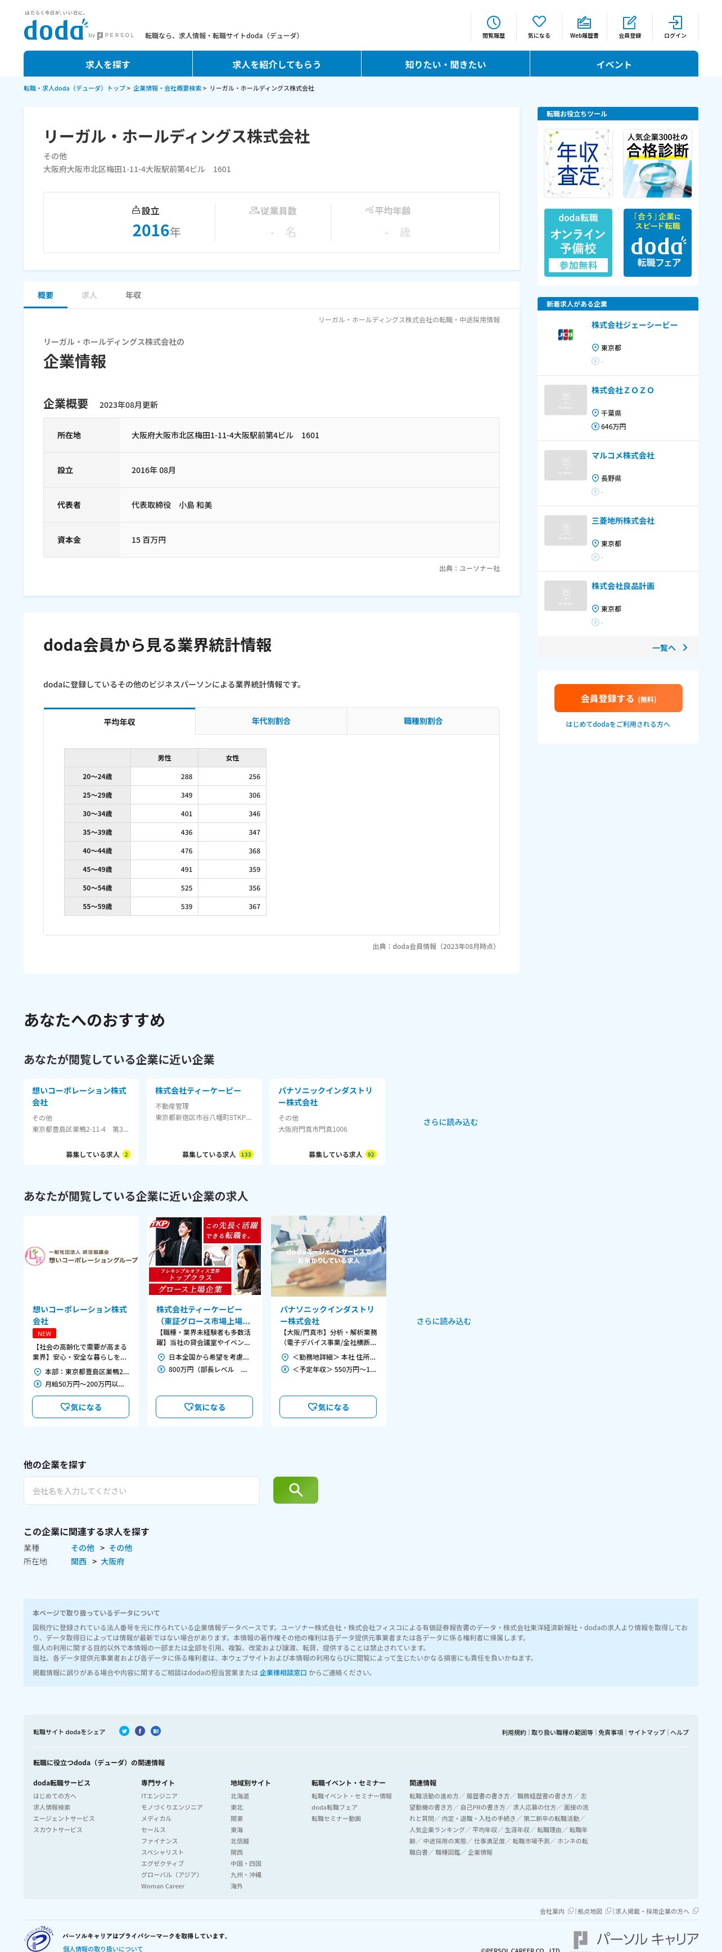Open 閲覧履歴 clock icon
Viewport: 722px width, 1952px height.
(x=493, y=26)
